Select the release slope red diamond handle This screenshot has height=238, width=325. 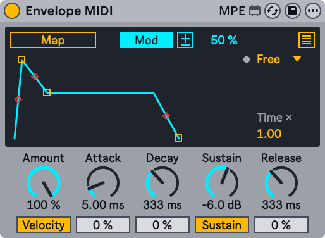click(x=166, y=116)
